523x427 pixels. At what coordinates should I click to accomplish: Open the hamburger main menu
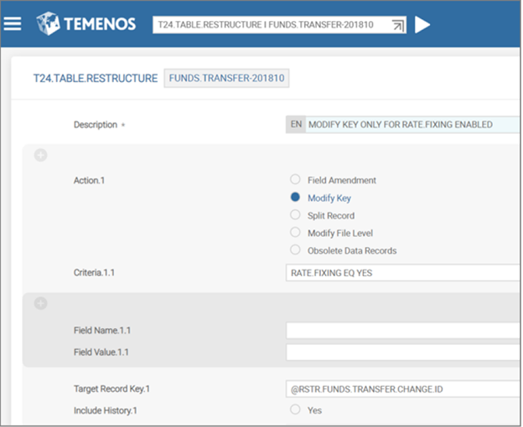click(13, 23)
